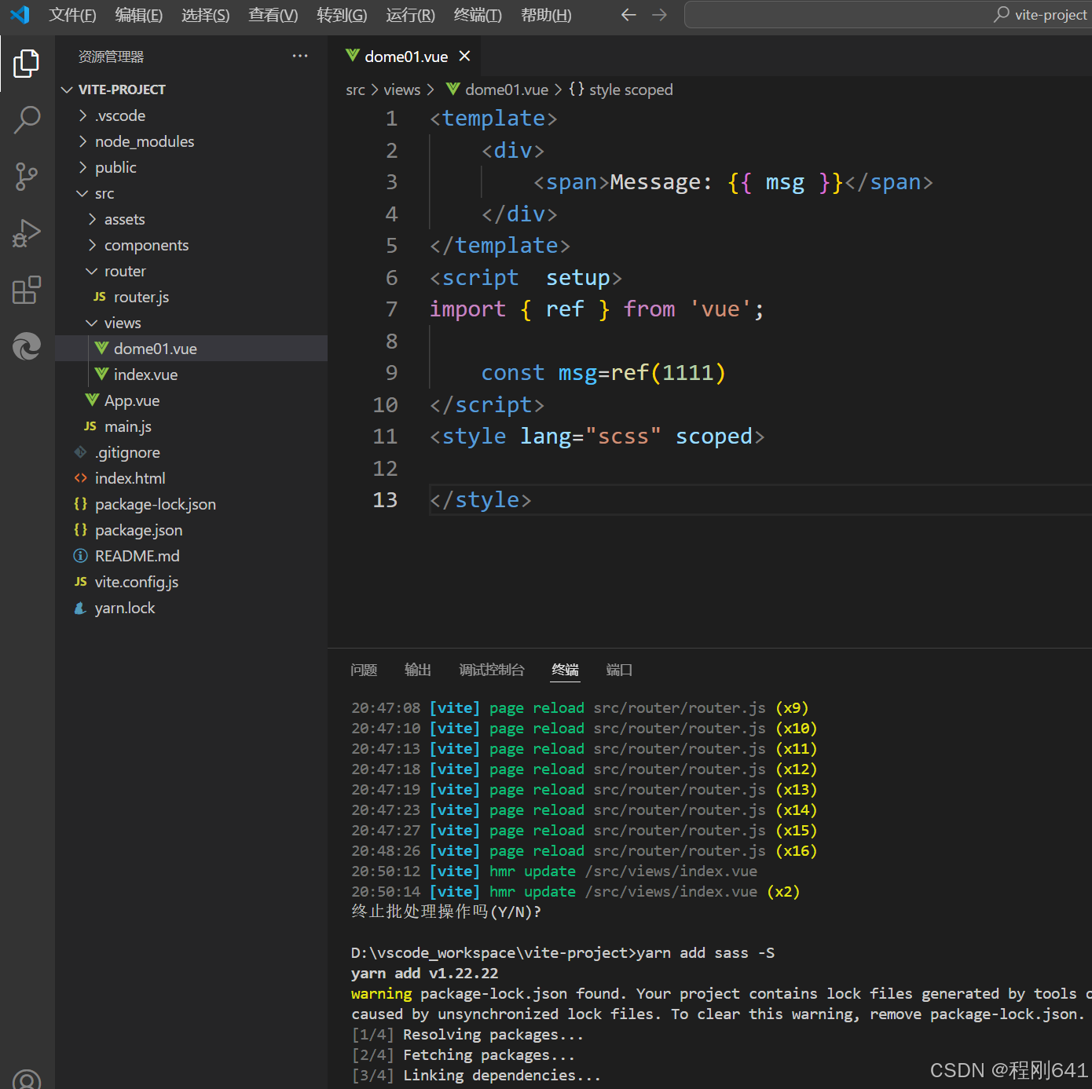Expand the components folder
Image resolution: width=1092 pixels, height=1089 pixels.
click(146, 245)
